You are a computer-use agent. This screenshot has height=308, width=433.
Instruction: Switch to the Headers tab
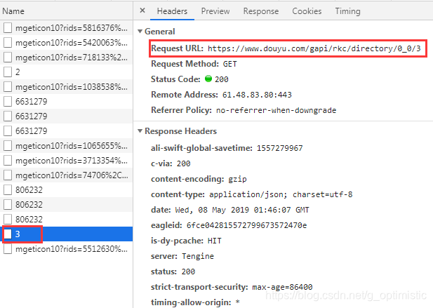[x=172, y=11]
